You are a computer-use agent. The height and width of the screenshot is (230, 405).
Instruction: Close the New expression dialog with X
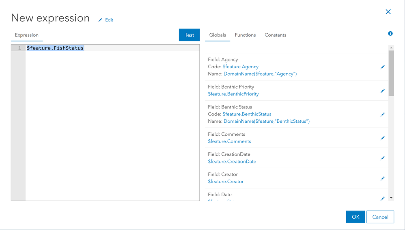[x=388, y=12]
